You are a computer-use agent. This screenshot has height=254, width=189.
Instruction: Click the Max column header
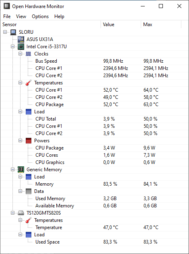click(x=161, y=25)
